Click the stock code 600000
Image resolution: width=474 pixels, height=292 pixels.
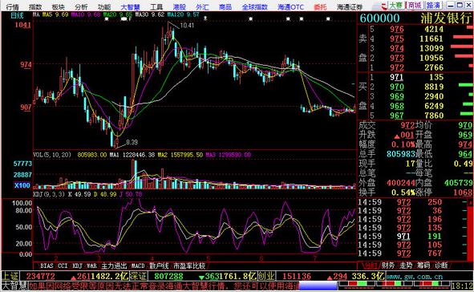click(379, 18)
